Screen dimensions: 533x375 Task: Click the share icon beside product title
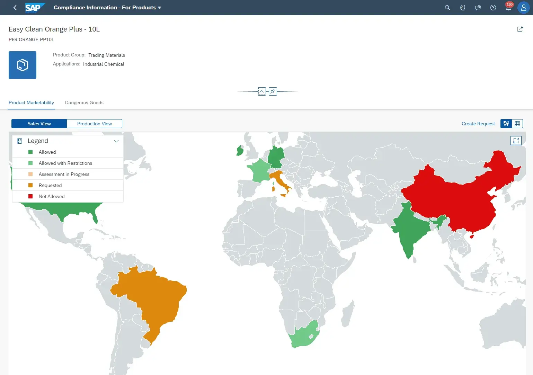tap(520, 29)
